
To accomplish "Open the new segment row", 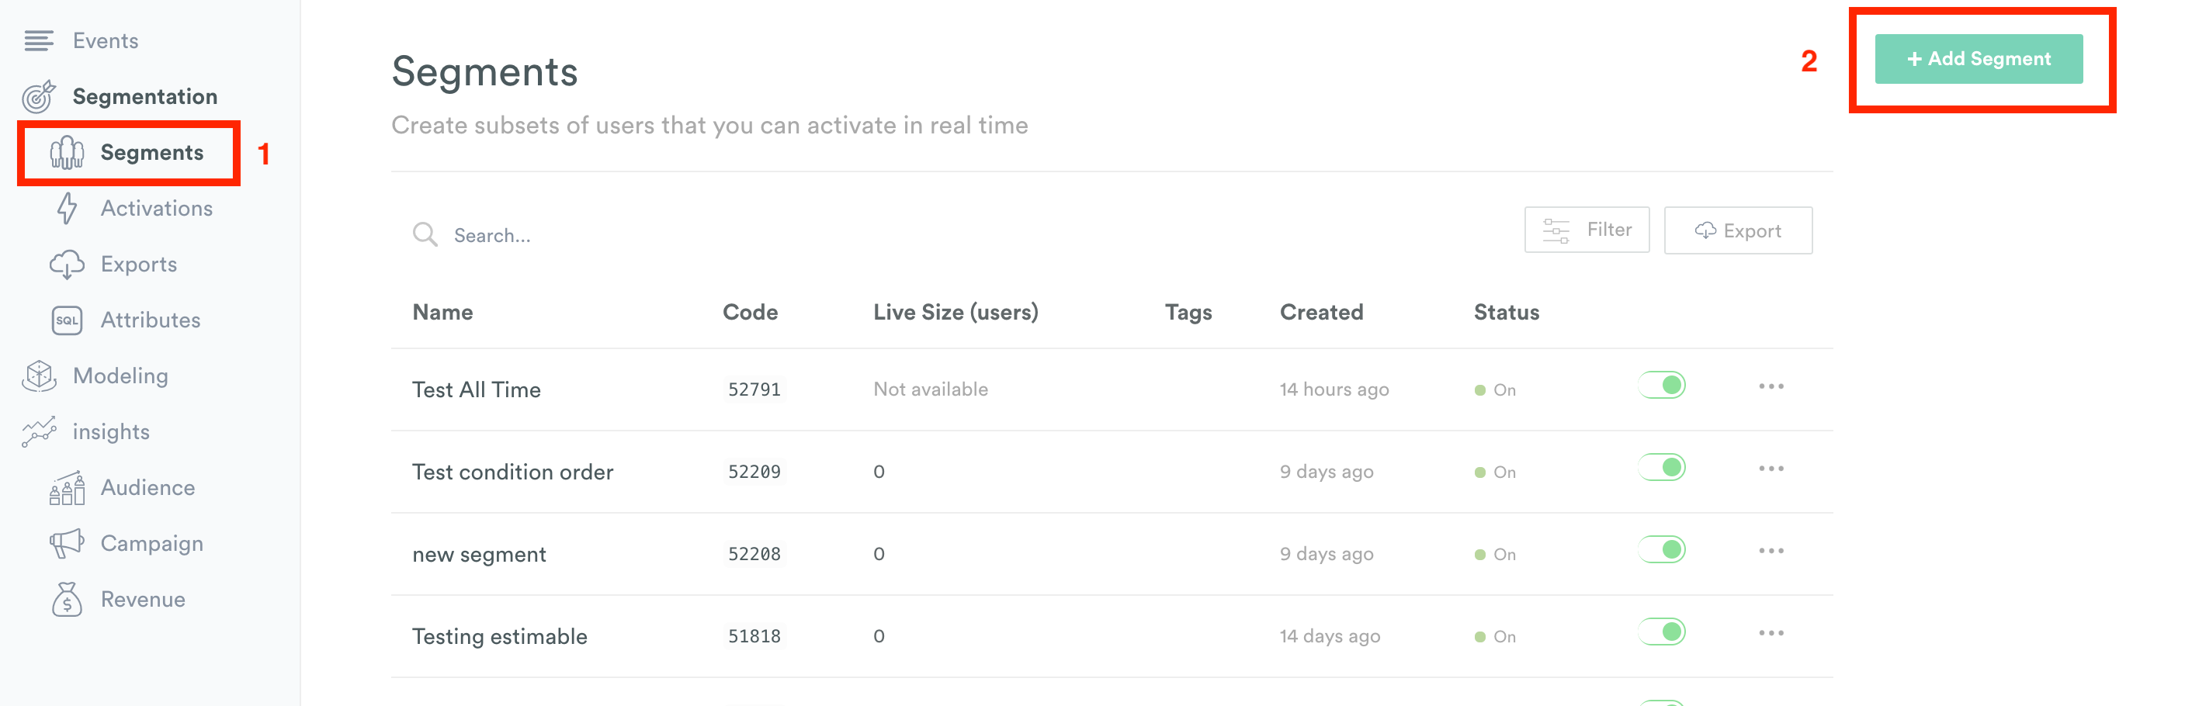I will 479,555.
